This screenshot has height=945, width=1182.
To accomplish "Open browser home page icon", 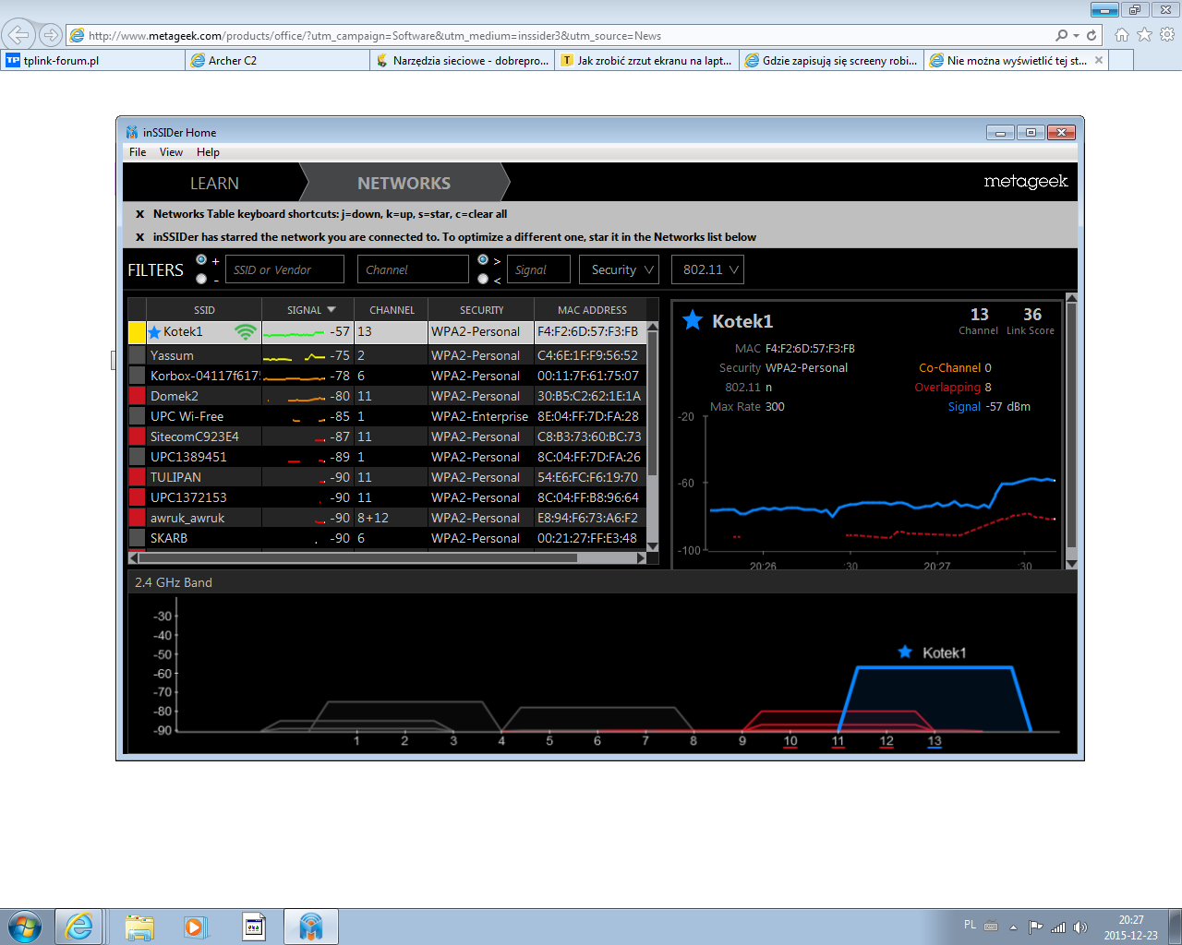I will [x=1121, y=35].
